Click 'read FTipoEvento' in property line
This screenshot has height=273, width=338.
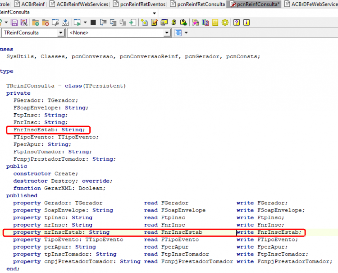pyautogui.click(x=171, y=240)
